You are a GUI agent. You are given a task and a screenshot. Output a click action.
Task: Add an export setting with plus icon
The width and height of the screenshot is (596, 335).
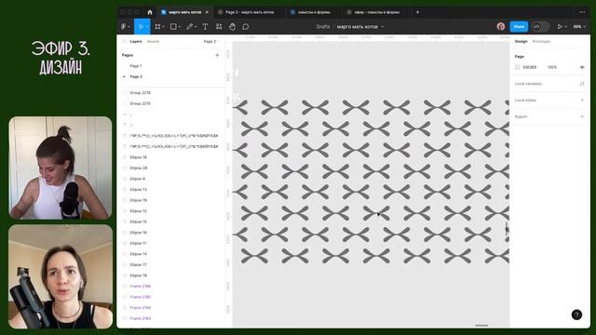coord(582,116)
